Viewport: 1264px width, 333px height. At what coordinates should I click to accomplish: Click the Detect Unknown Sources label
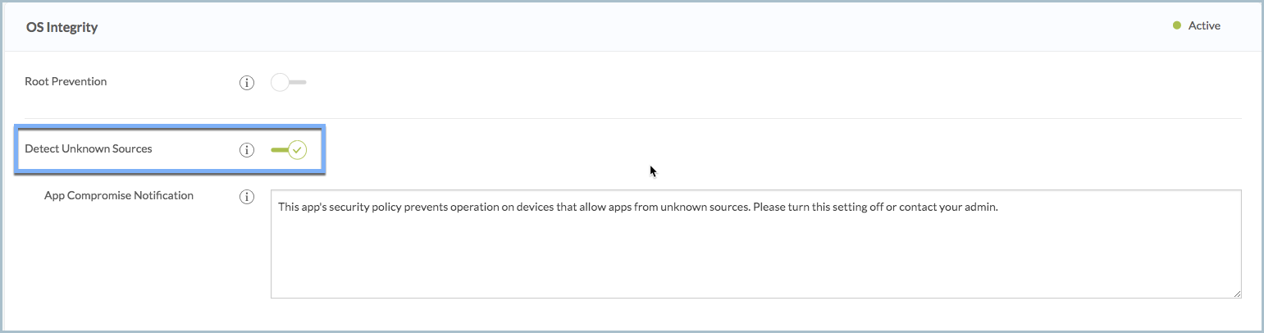click(x=89, y=148)
